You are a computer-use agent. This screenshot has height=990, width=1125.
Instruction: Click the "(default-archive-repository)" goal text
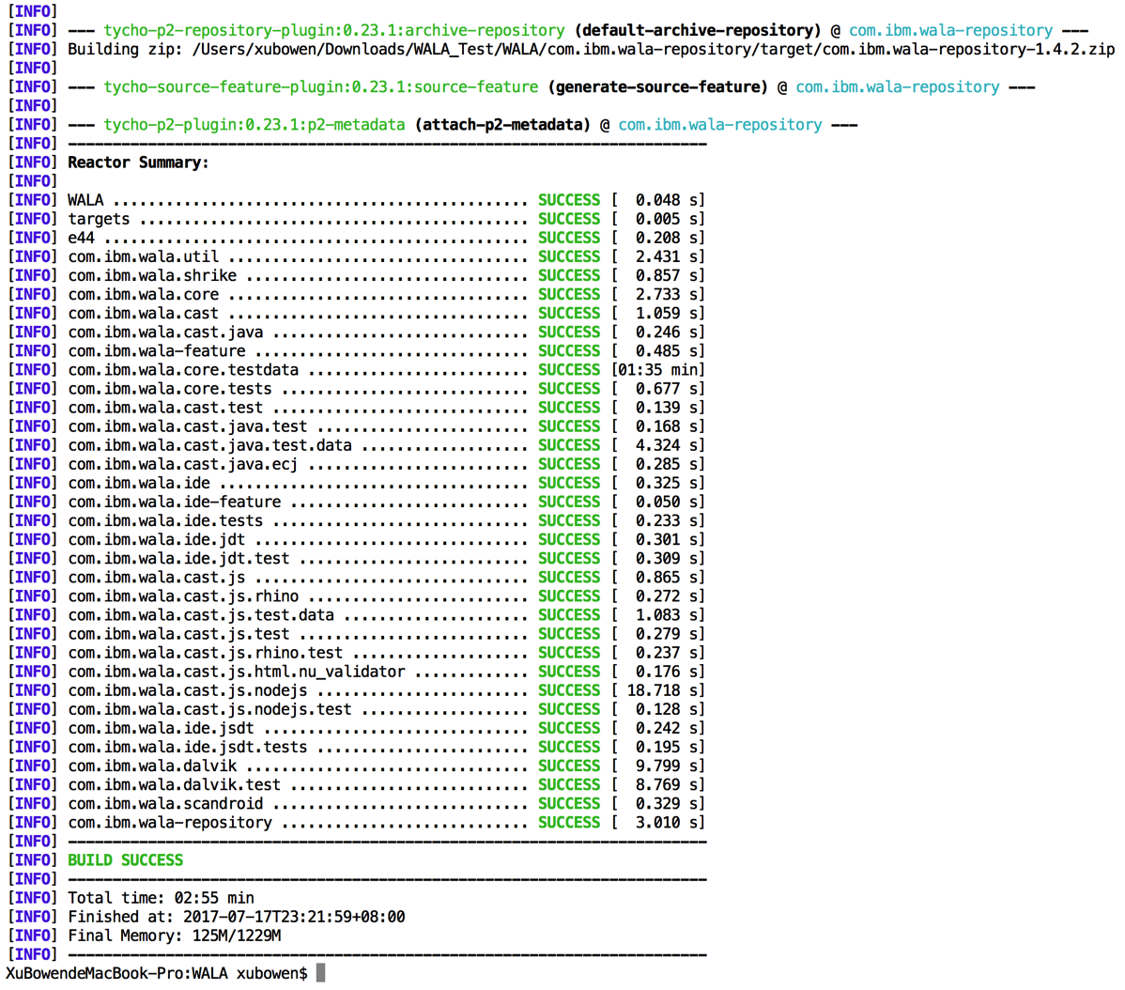pos(698,31)
